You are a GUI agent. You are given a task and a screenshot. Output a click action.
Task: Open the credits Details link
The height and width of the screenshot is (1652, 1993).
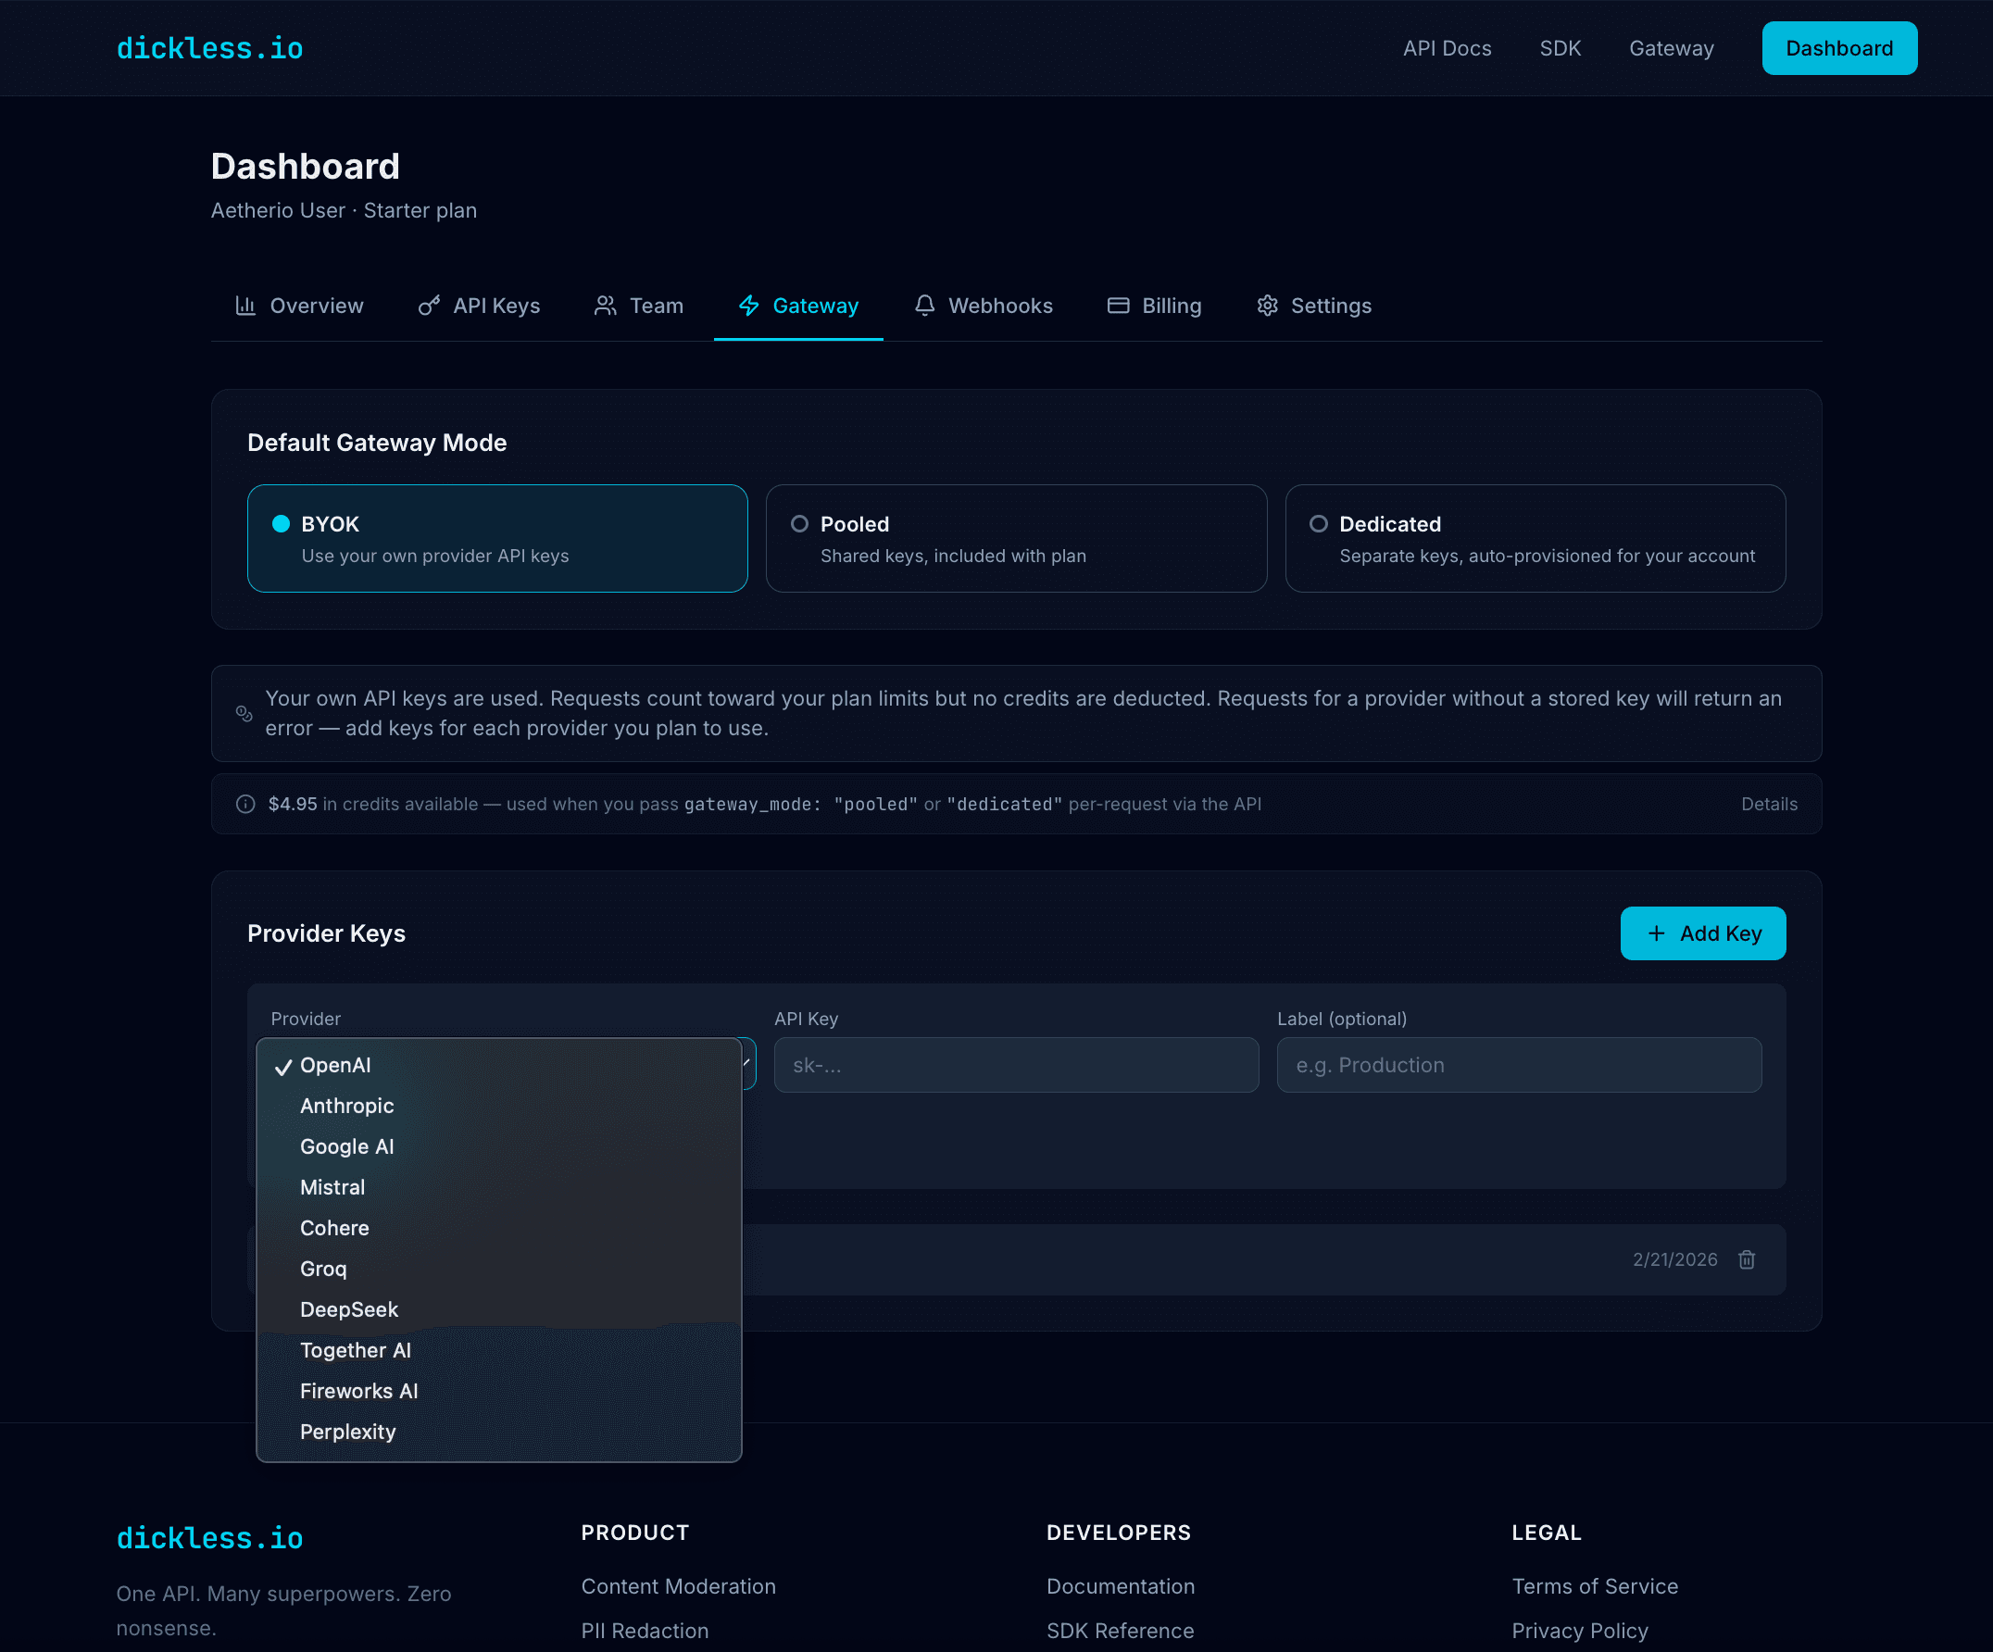(1768, 804)
